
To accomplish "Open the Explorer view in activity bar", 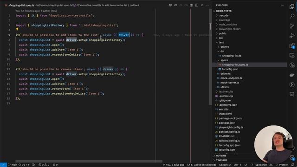I will (x=292, y=6).
